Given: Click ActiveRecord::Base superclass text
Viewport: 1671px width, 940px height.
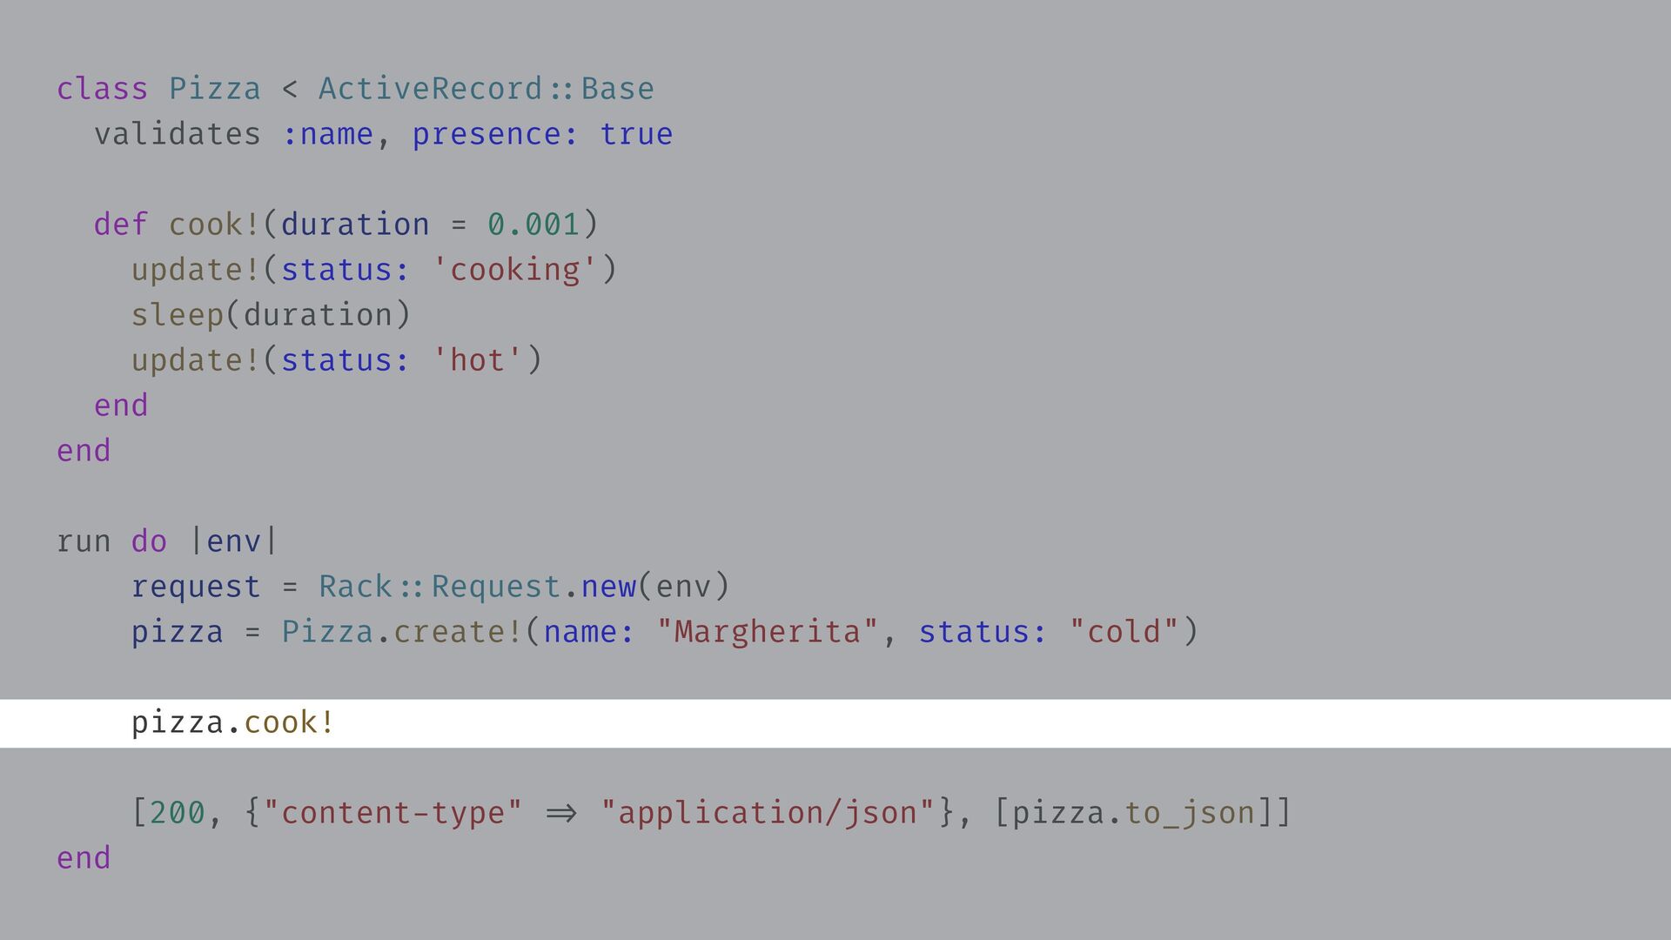Looking at the screenshot, I should point(486,89).
